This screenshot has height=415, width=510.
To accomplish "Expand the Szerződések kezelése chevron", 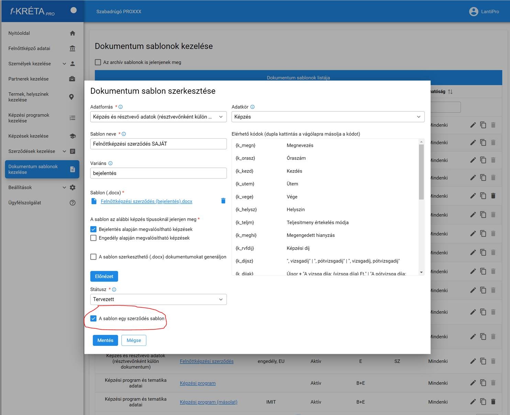I will [64, 151].
